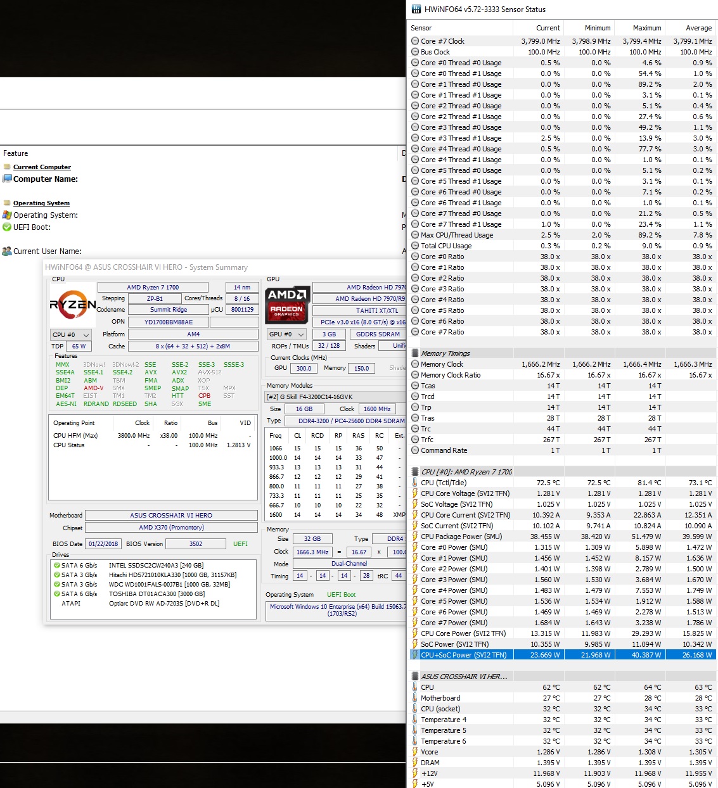The width and height of the screenshot is (718, 788).
Task: Click the Average column header
Action: coord(690,28)
